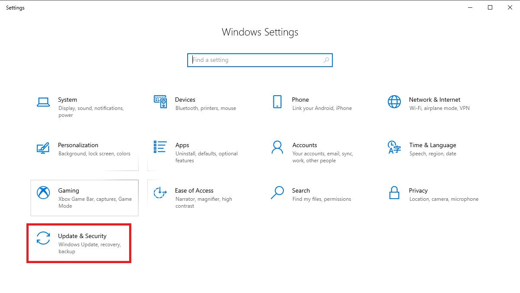Select the Search magnifier category icon
Viewport: 520px width, 293px height.
(277, 193)
